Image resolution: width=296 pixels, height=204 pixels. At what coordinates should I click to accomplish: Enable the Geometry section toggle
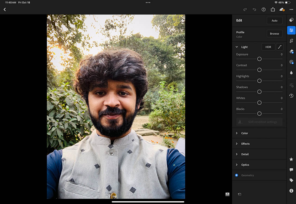(236, 175)
